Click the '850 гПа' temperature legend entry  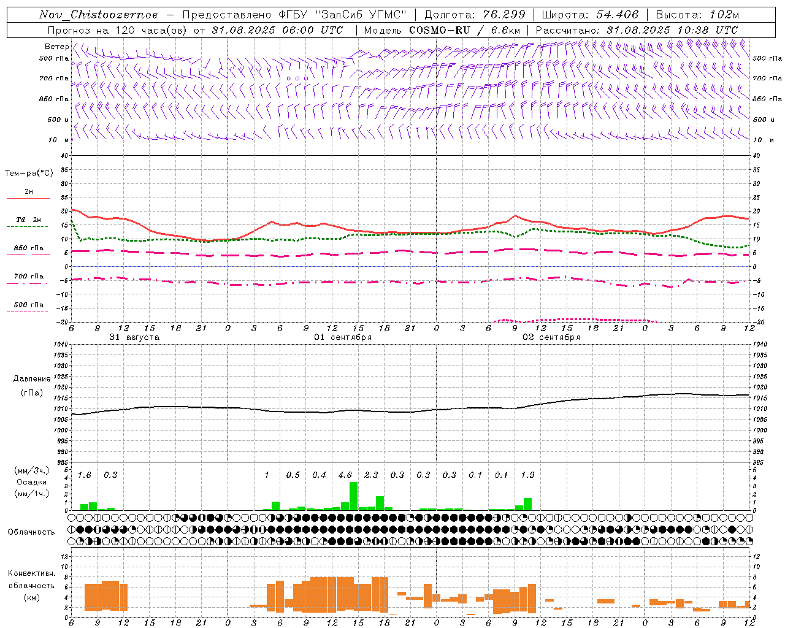pyautogui.click(x=29, y=248)
